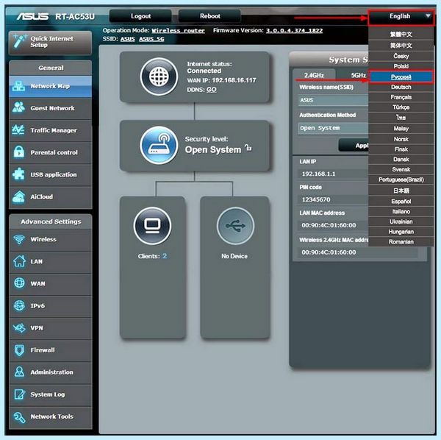Select Ukrainian language option
Image resolution: width=441 pixels, height=440 pixels.
click(401, 221)
